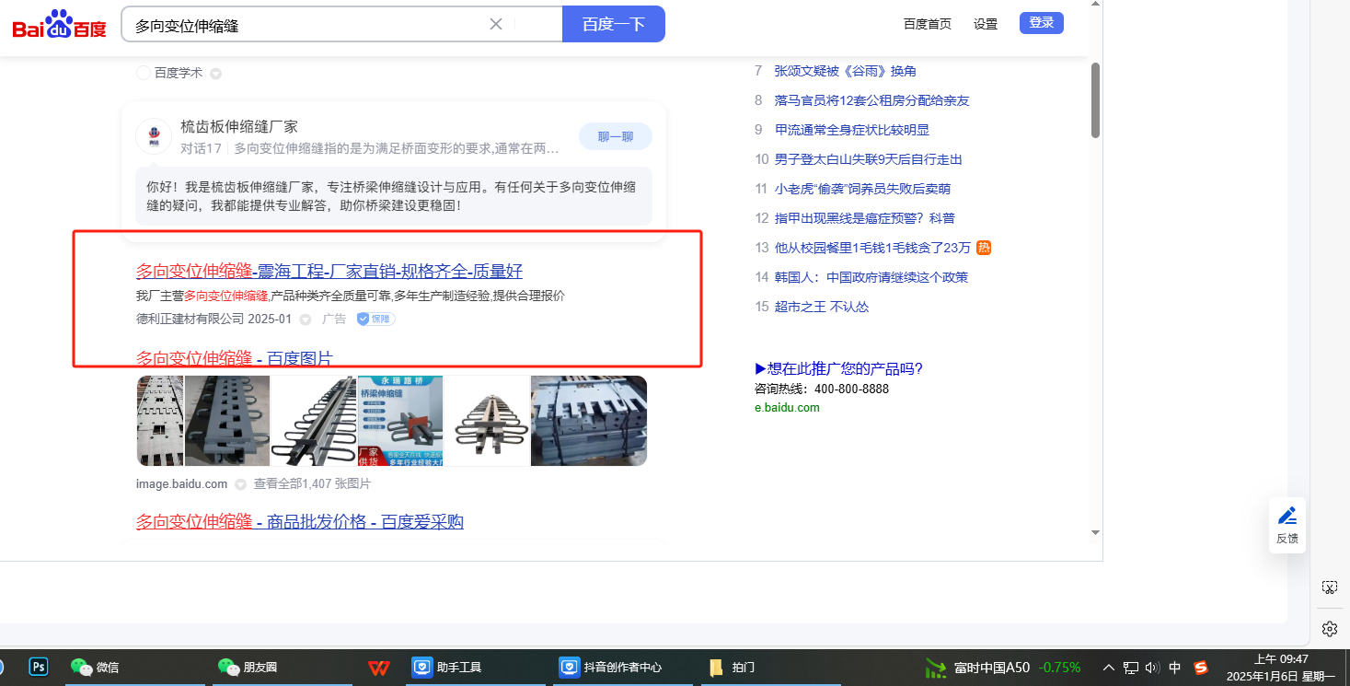The image size is (1350, 686).
Task: Click the 百度一下 search button
Action: [x=614, y=24]
